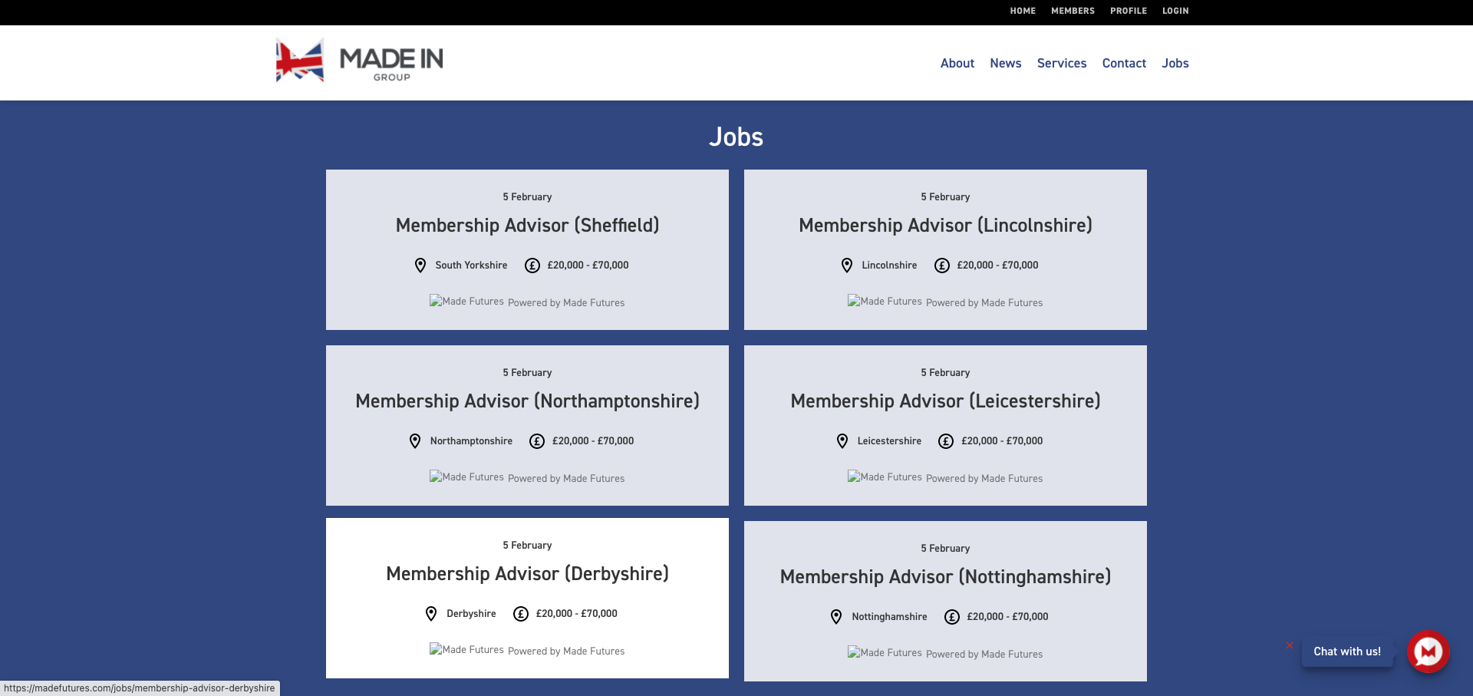Click 'Lincolnshire' location text under the job title
This screenshot has width=1473, height=696.
click(x=889, y=266)
